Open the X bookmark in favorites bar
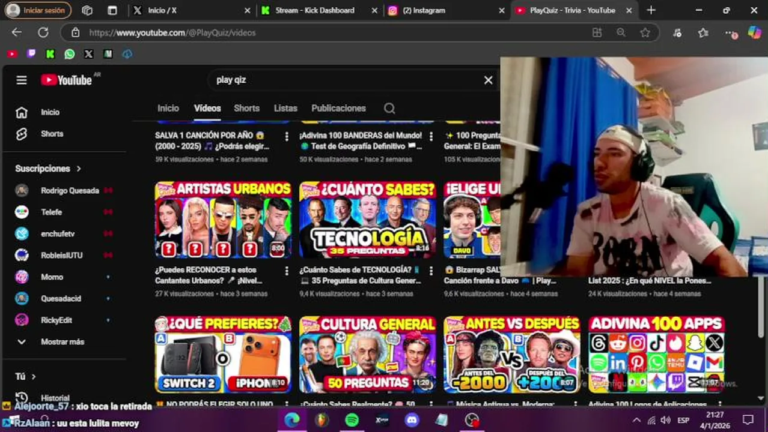768x432 pixels. pyautogui.click(x=89, y=54)
